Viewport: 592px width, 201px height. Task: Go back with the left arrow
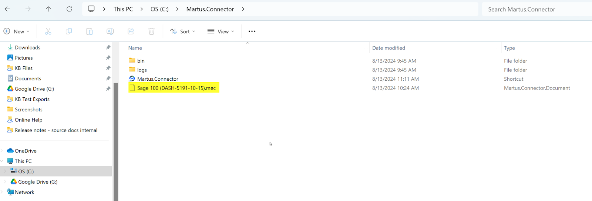point(7,9)
